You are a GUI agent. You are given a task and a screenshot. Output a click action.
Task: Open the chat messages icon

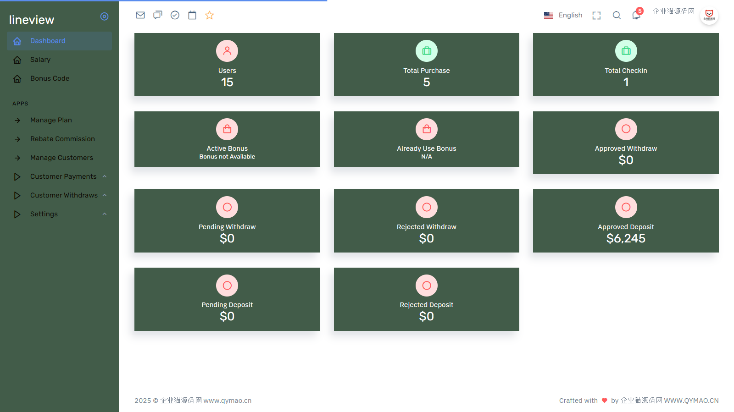158,15
